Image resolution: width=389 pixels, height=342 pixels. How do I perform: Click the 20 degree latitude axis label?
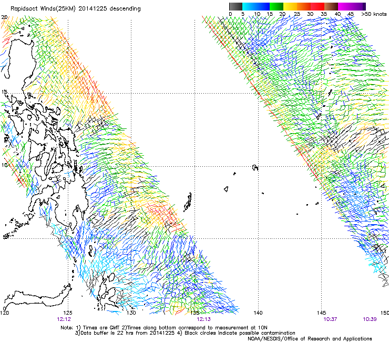[4, 17]
